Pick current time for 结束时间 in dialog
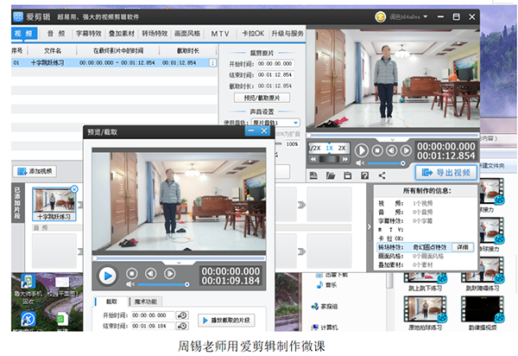This screenshot has width=518, height=356. (182, 327)
